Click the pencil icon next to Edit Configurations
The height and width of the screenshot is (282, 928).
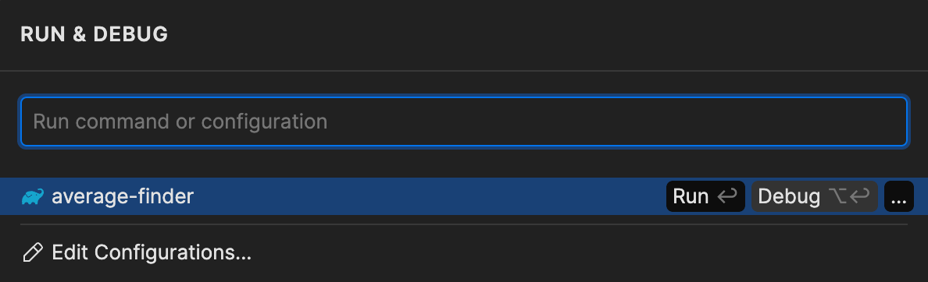(33, 252)
